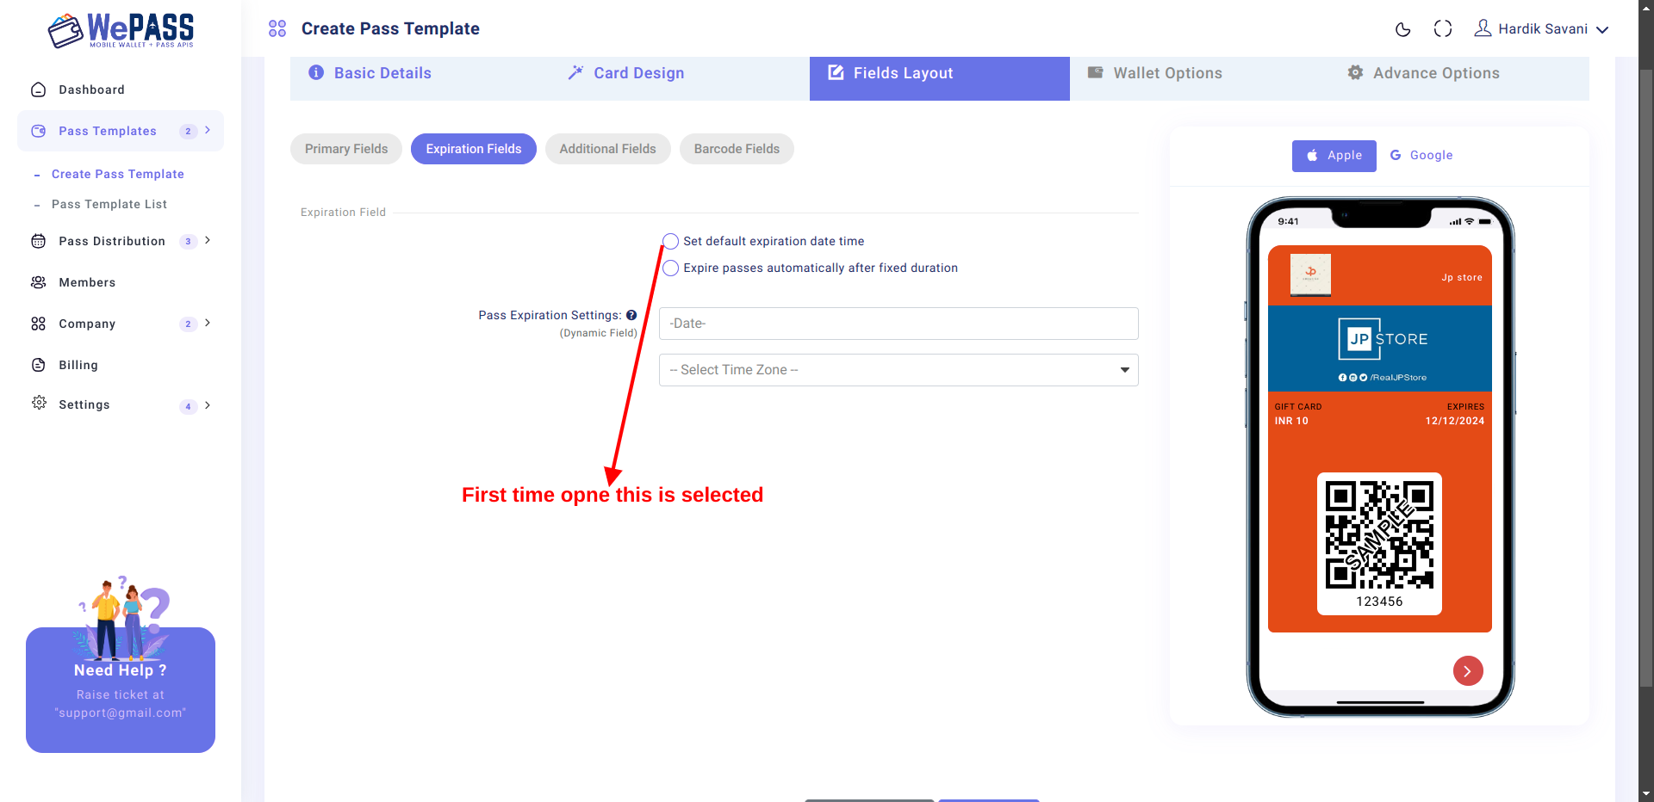Select Expire passes automatically after fixed duration
The width and height of the screenshot is (1654, 802).
[671, 268]
